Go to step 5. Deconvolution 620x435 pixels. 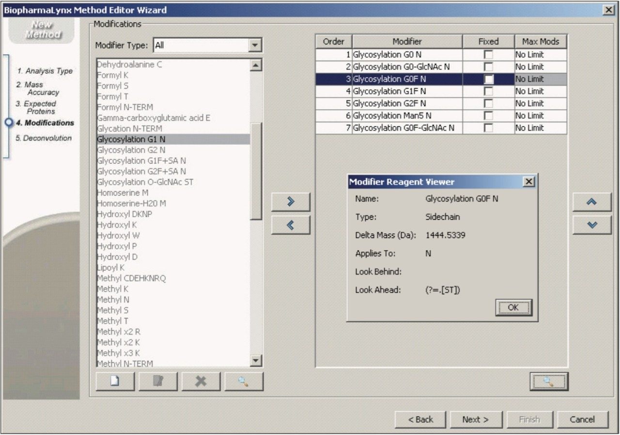44,138
